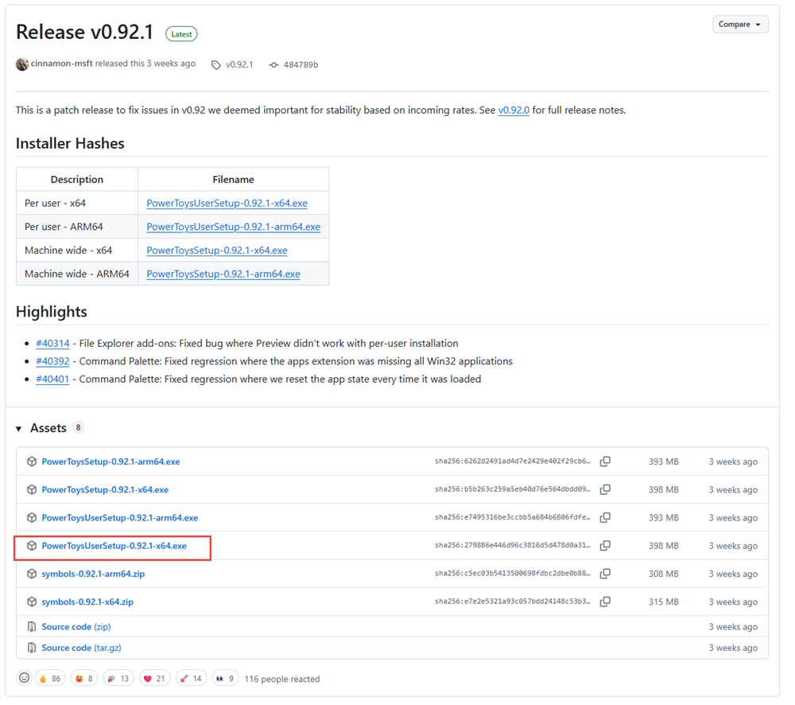Open issue #40392 link

52,361
